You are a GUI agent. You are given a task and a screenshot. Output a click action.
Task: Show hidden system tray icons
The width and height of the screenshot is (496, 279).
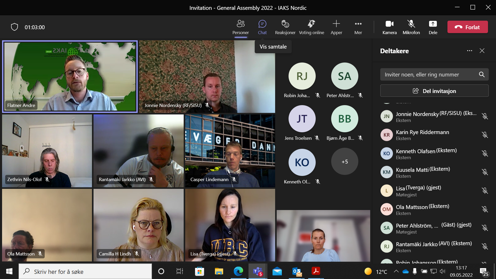click(x=396, y=271)
